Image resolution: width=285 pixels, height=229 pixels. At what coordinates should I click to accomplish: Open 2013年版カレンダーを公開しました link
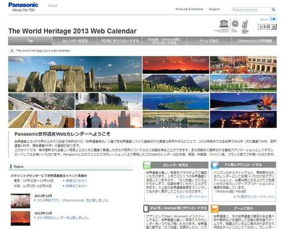(63, 218)
